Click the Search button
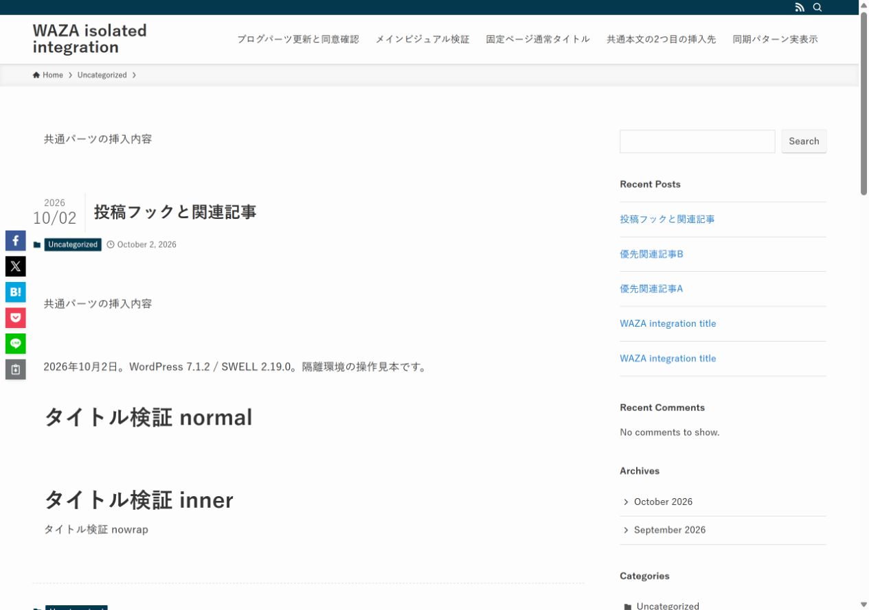This screenshot has width=869, height=610. click(804, 141)
